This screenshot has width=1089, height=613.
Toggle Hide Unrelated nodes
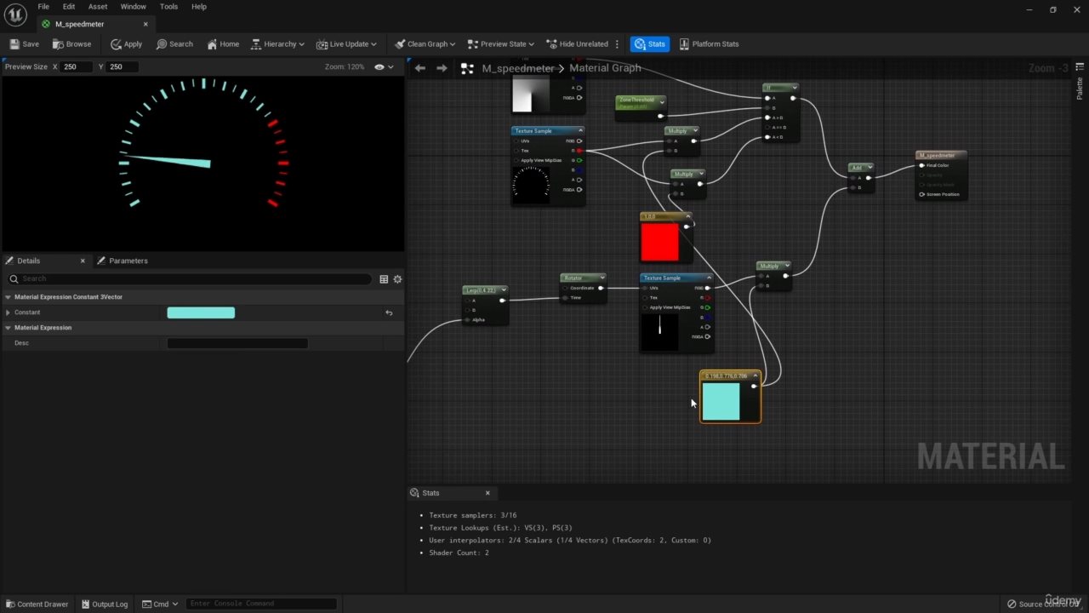(577, 44)
